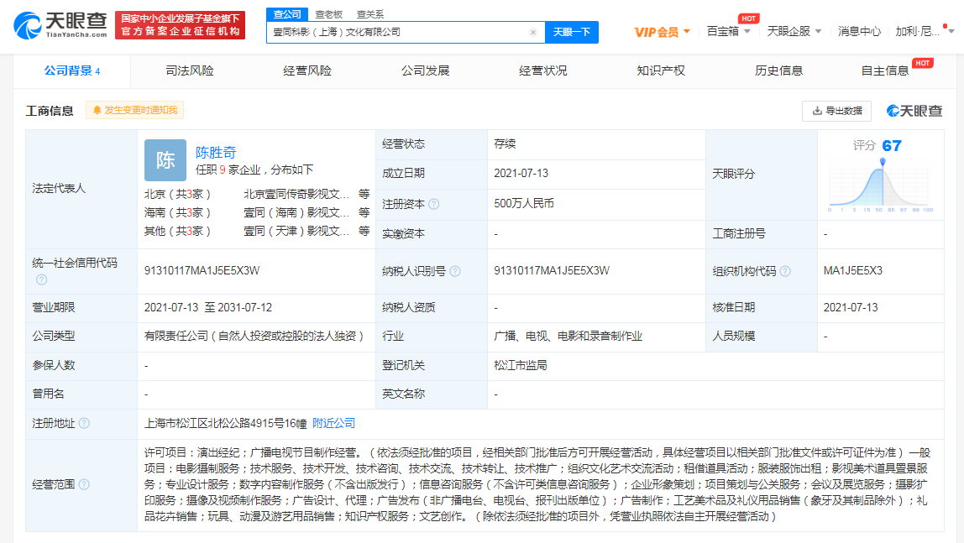Click establishment date 2021-07-13 beside 成立日期
Viewport: 964px width, 543px height.
pos(521,173)
